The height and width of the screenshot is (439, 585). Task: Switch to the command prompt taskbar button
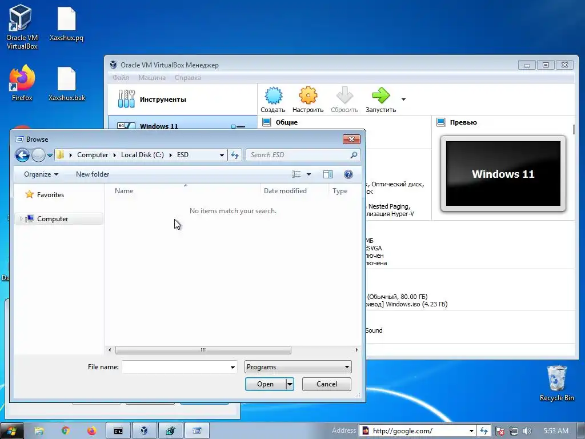tap(118, 431)
